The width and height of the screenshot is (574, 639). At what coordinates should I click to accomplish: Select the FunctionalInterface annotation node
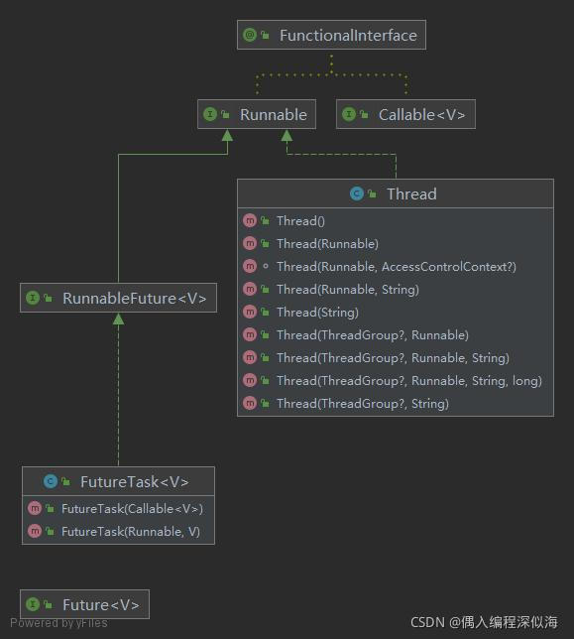coord(331,35)
